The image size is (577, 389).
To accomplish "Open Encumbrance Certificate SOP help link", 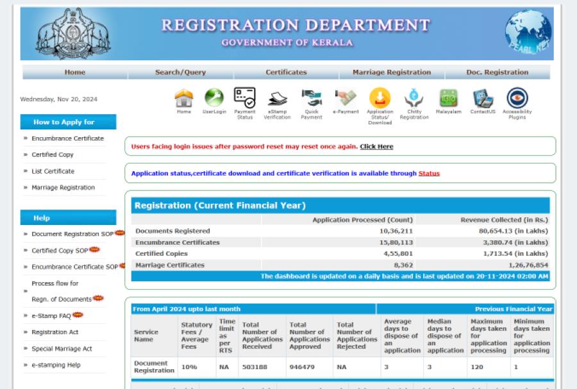I will coord(75,267).
